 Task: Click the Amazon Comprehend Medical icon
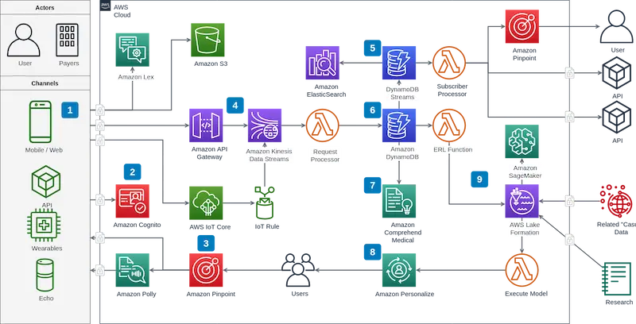pos(399,201)
